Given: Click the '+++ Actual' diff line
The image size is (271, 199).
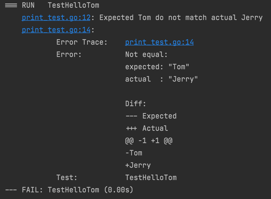Looking at the screenshot, I should coord(146,128).
